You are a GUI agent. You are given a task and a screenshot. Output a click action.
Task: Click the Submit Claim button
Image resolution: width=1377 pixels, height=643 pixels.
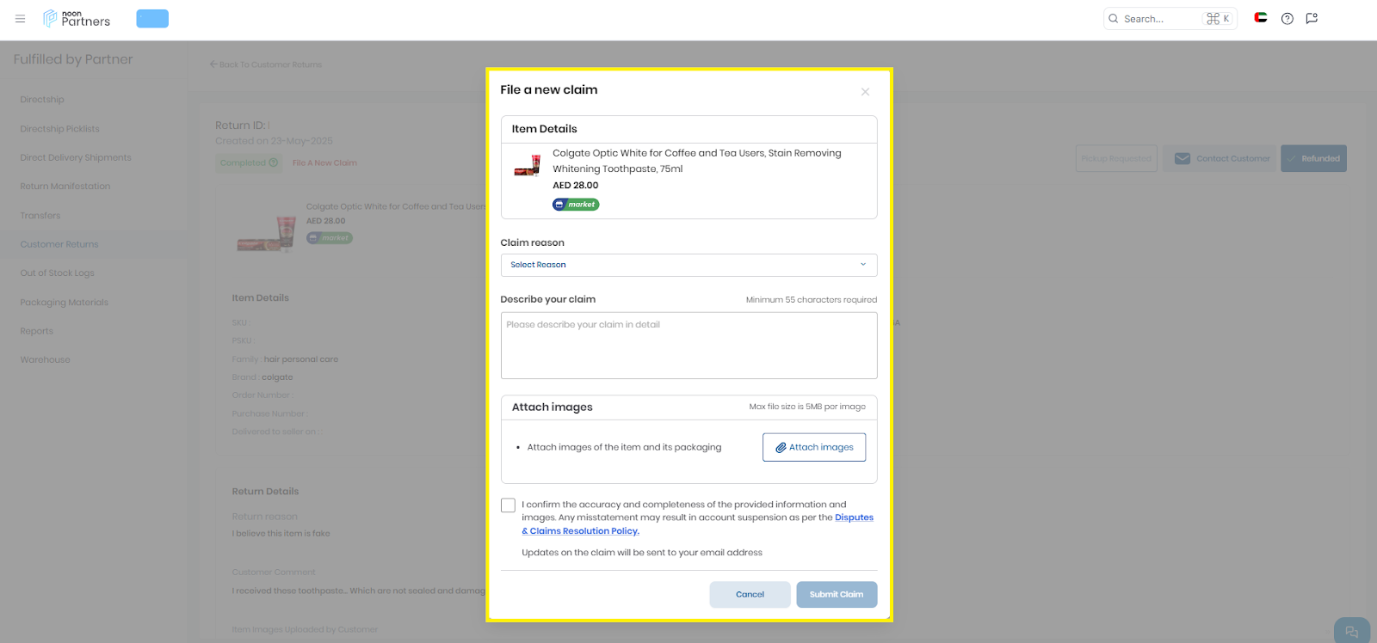837,595
